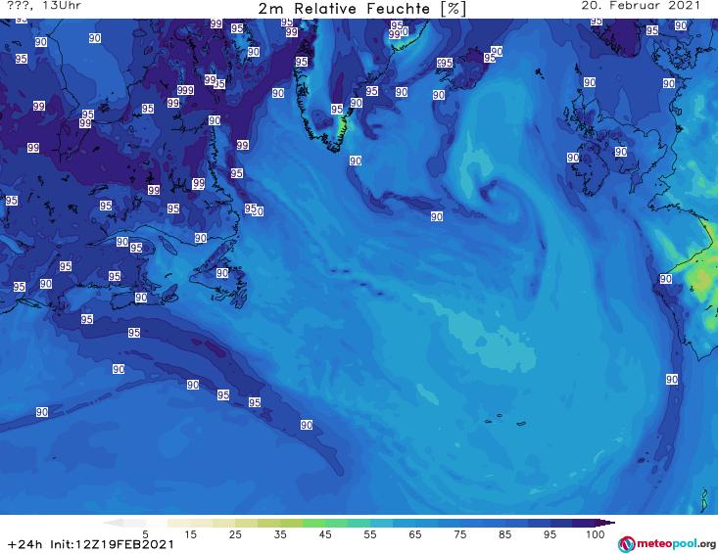Click the 90 label off the Portuguese coast
The image size is (718, 554).
pos(666,279)
